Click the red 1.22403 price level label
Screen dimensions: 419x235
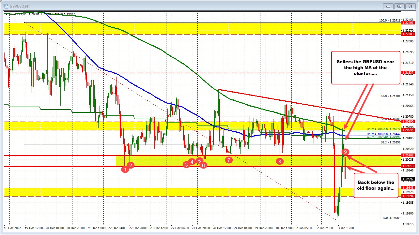point(408,22)
